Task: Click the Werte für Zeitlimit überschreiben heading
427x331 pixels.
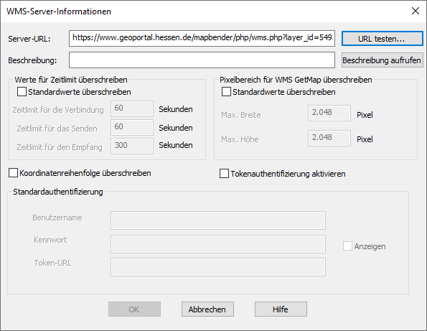Action: [71, 80]
